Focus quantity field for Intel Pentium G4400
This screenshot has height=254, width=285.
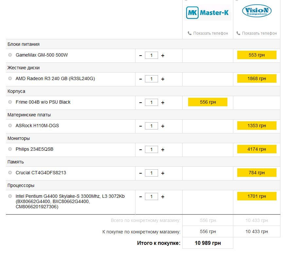coord(151,196)
